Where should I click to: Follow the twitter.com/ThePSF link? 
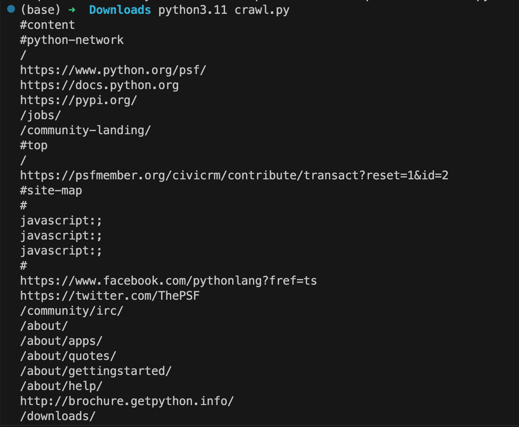tap(110, 296)
